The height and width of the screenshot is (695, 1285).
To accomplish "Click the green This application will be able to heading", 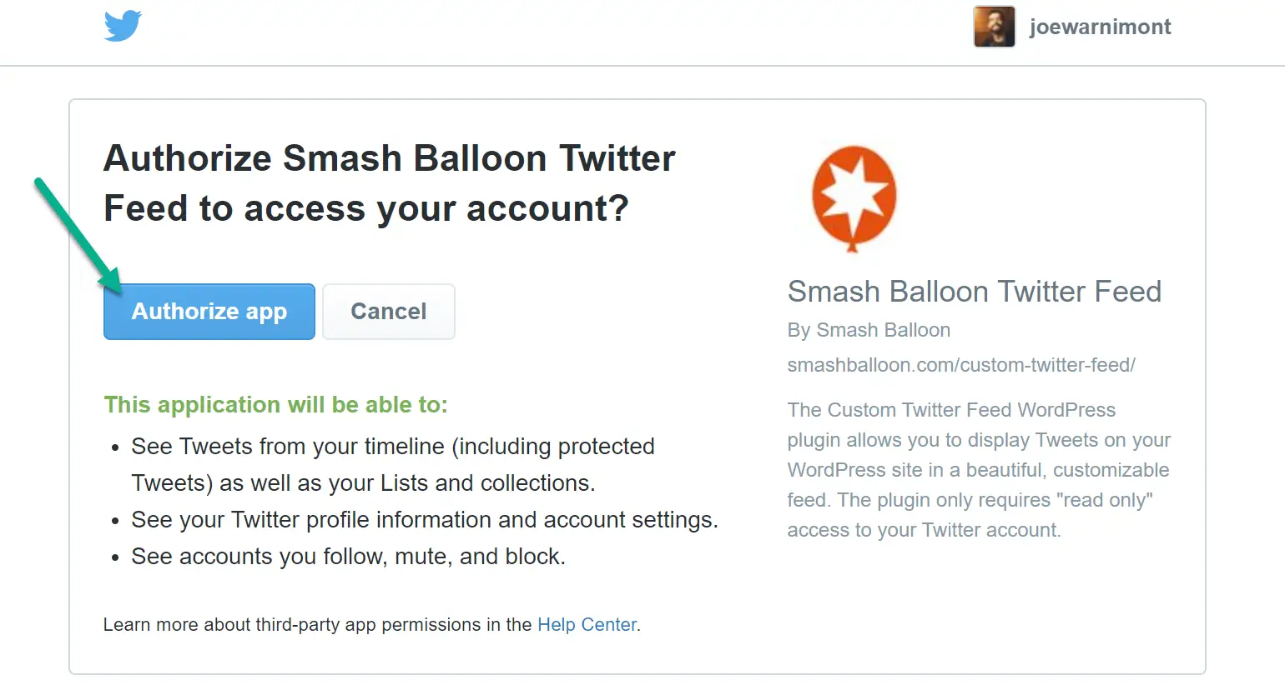I will coord(275,404).
